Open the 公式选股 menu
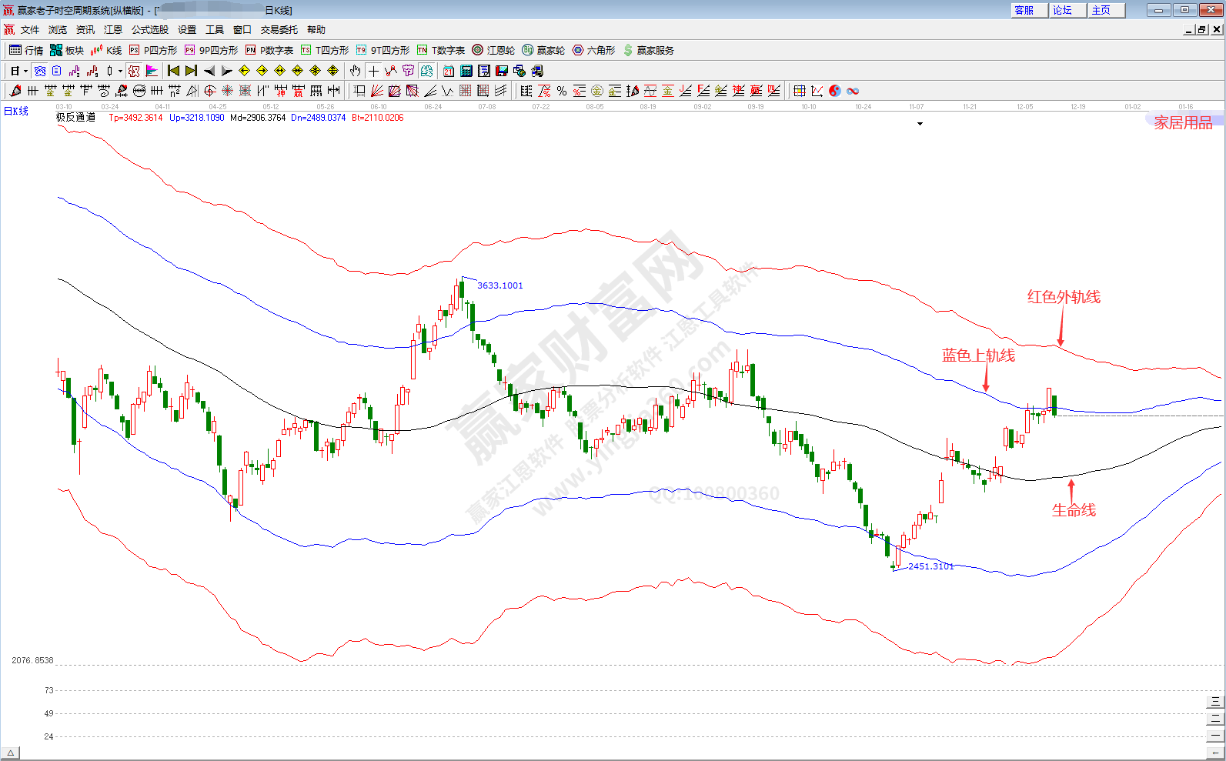Viewport: 1226px width, 761px height. (149, 29)
